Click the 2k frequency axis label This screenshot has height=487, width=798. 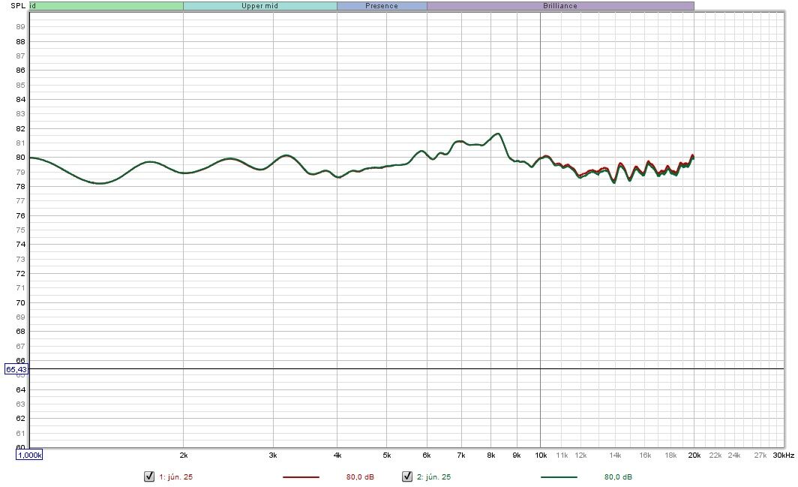click(x=184, y=455)
